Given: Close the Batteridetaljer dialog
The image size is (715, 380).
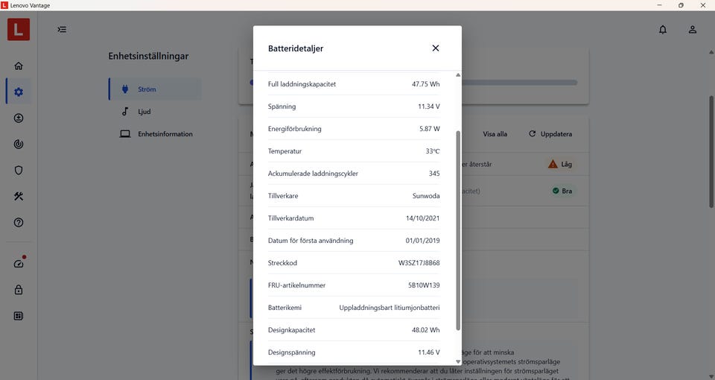Looking at the screenshot, I should [436, 48].
